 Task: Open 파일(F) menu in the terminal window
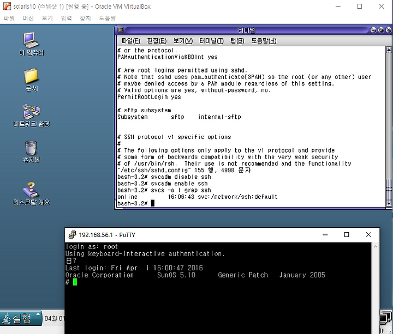pos(130,41)
